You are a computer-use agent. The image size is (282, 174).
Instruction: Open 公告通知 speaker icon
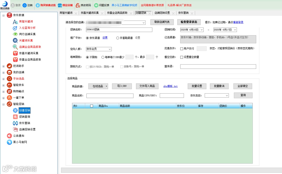[9, 136]
